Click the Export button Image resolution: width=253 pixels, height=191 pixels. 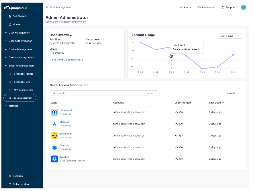[233, 93]
